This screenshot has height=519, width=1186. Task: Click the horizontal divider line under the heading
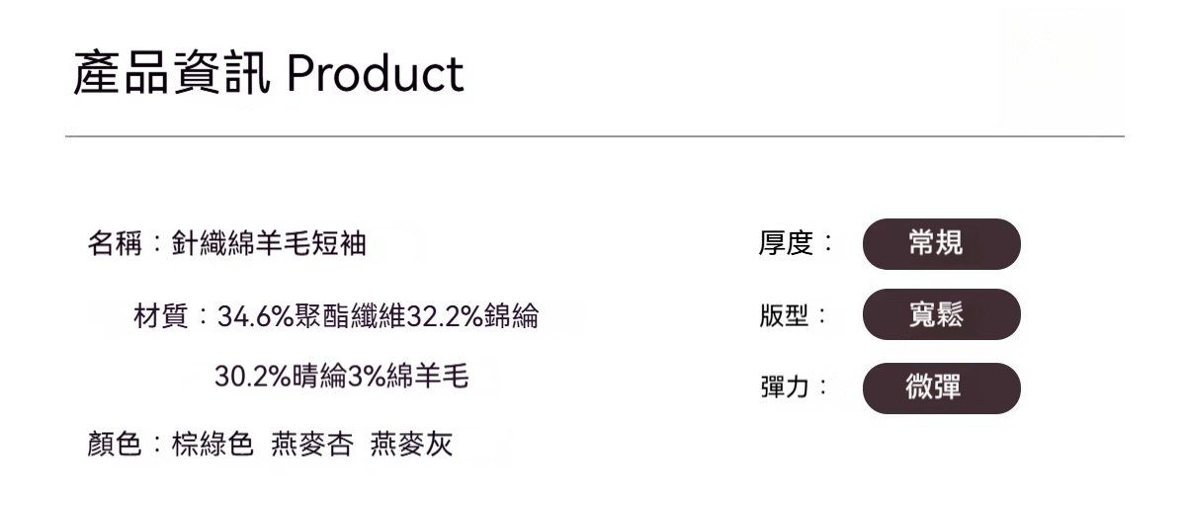[595, 135]
